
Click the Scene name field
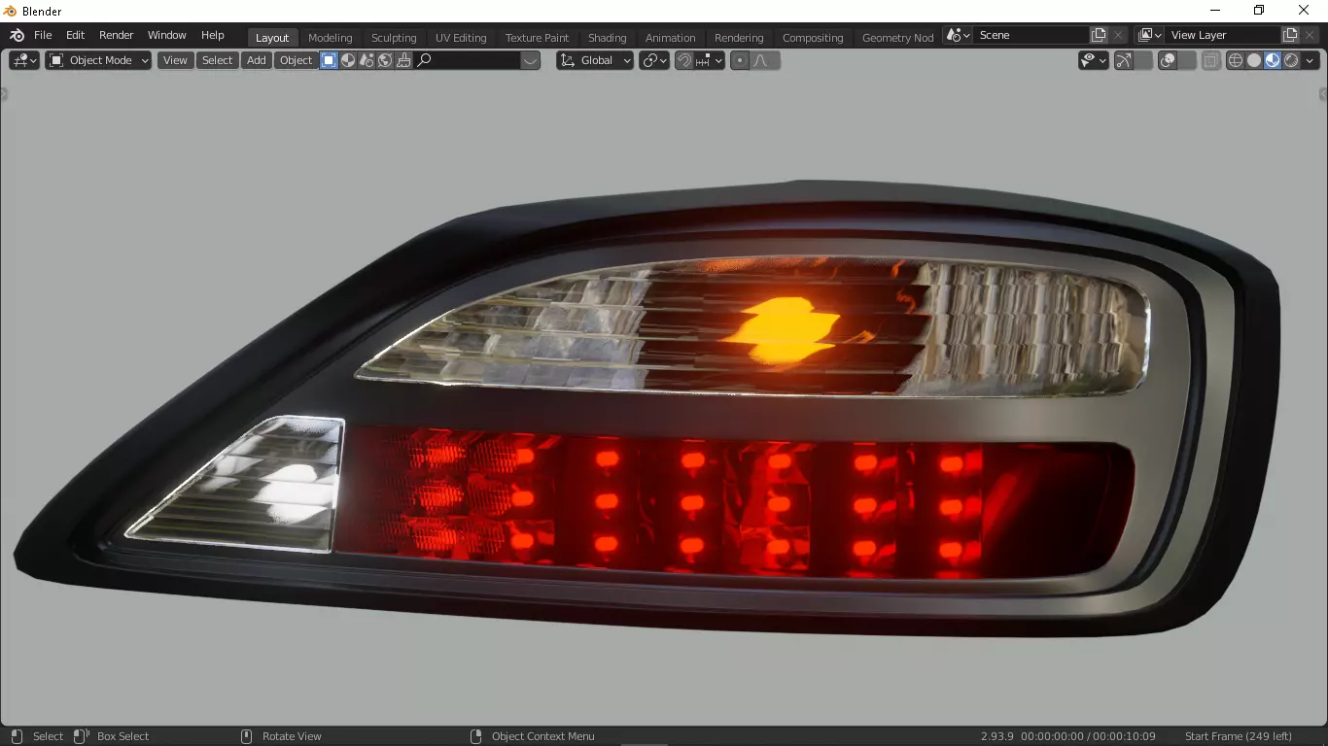(x=1031, y=35)
